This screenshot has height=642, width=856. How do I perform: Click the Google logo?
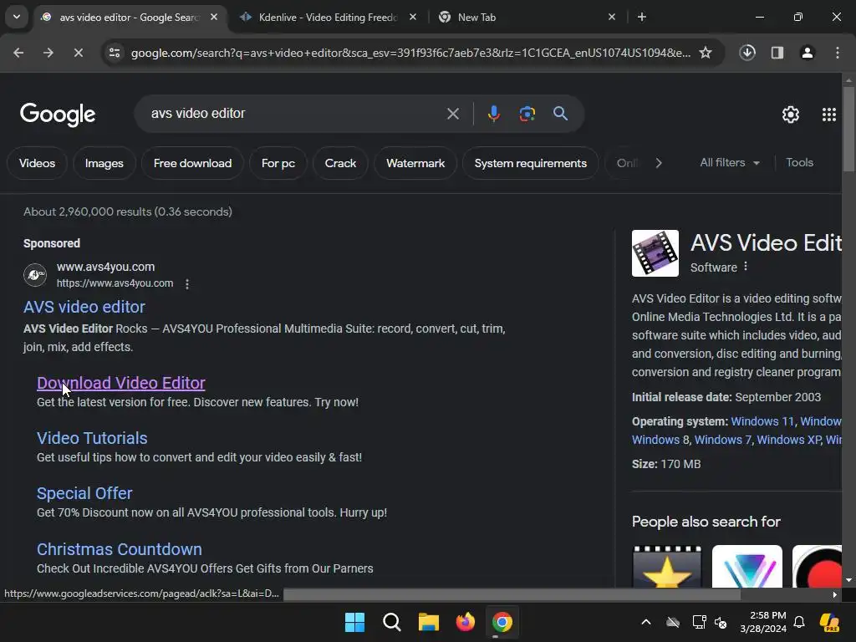[x=58, y=115]
